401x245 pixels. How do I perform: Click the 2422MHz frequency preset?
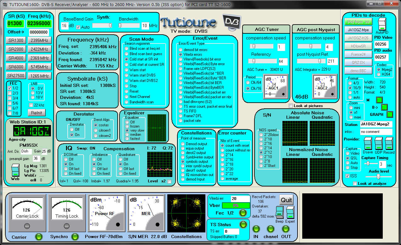coord(40,49)
